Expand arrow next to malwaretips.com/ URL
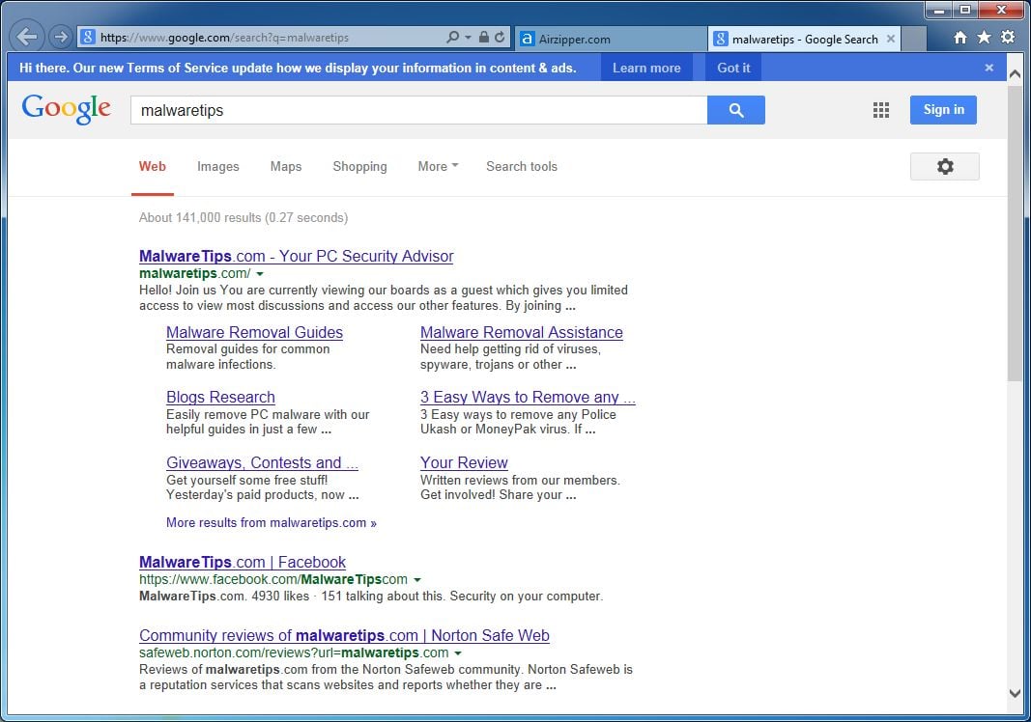Viewport: 1031px width, 722px height. point(260,274)
